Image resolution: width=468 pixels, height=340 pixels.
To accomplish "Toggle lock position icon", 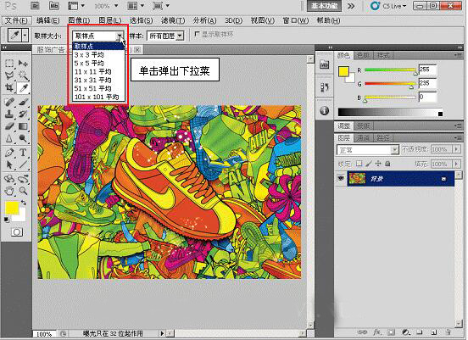I will (378, 164).
